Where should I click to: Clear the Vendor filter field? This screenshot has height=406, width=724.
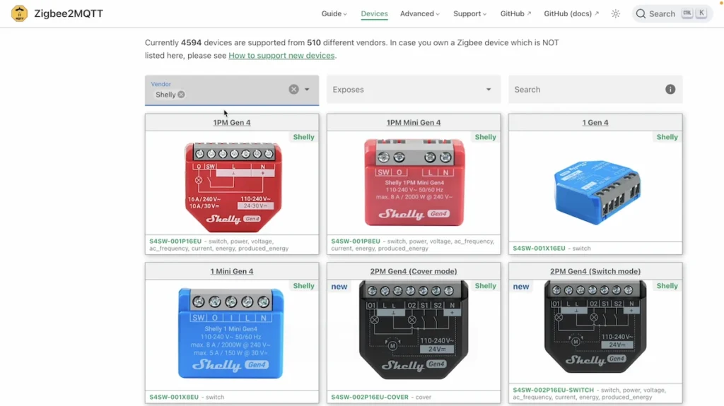tap(293, 90)
